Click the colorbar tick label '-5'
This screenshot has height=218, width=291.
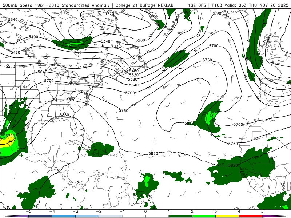point(28,211)
